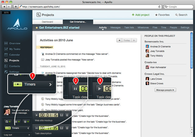This screenshot has width=195, height=137.
Task: Open Contacts in the sidebar
Action: pos(12,66)
